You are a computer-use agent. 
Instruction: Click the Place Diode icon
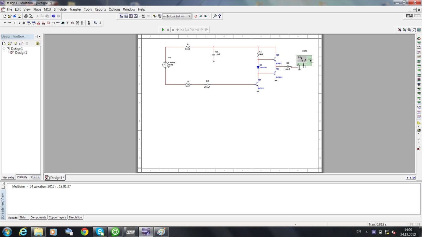click(x=14, y=23)
